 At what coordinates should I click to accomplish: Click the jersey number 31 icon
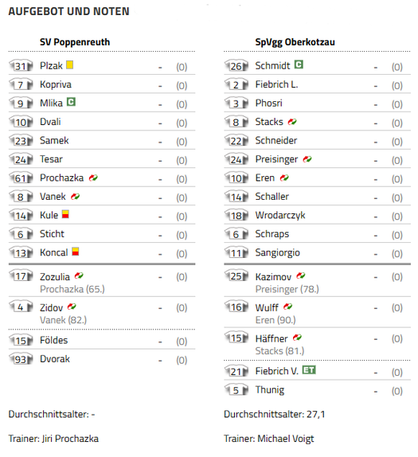pos(21,66)
